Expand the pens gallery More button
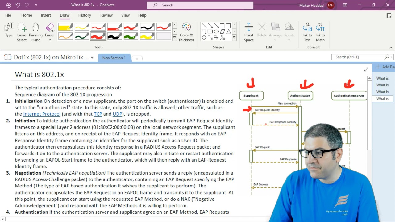395x222 pixels. coord(174,38)
